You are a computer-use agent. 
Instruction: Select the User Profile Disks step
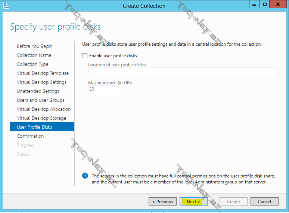click(34, 127)
